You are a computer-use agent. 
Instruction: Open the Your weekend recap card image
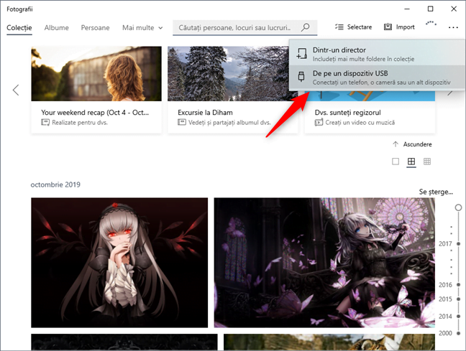pos(96,74)
